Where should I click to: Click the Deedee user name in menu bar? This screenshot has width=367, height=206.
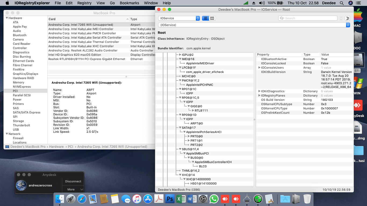329,3
